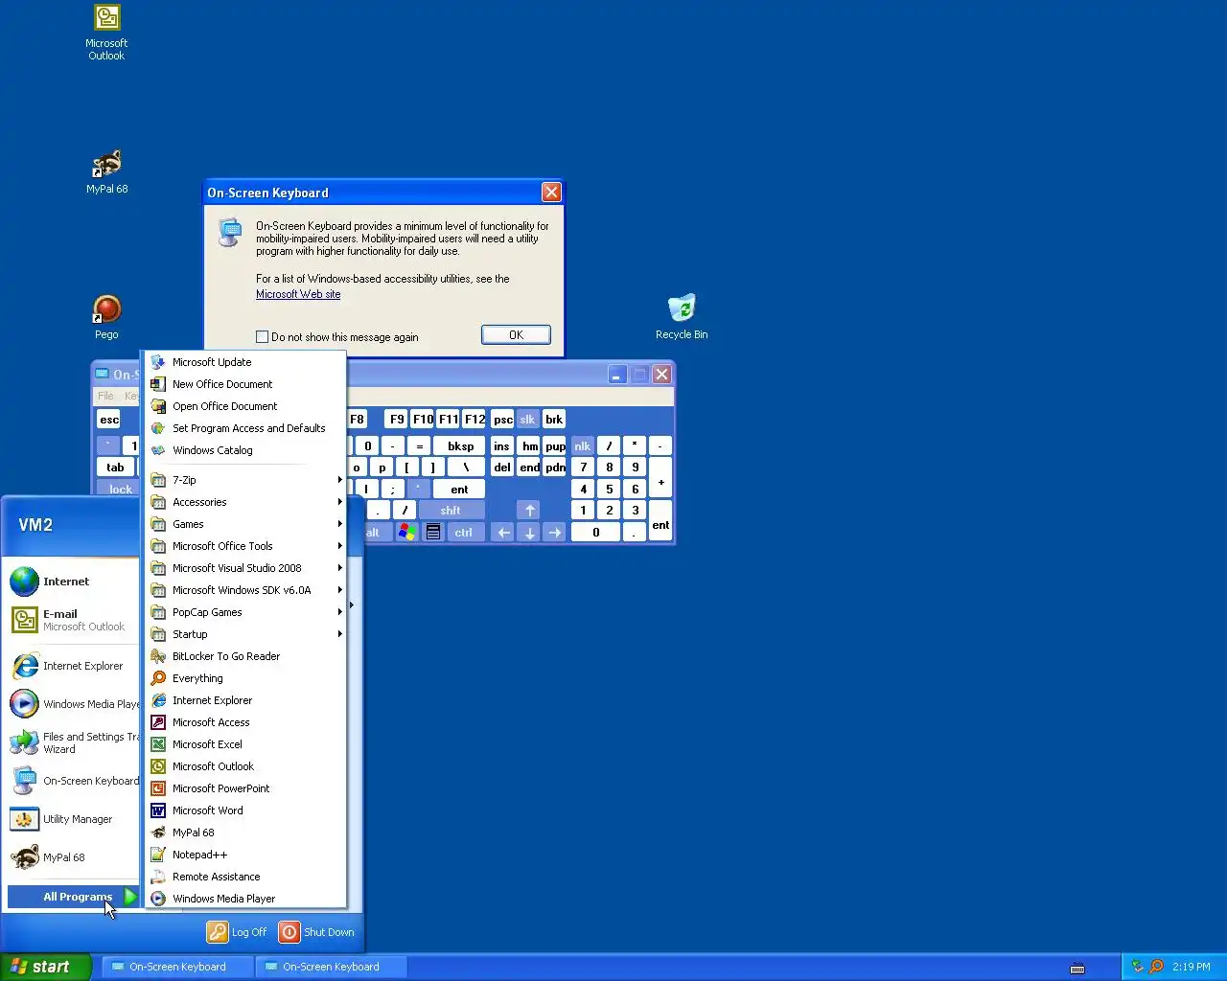The height and width of the screenshot is (981, 1227).
Task: Switch to first On-Screen Keyboard taskbar button
Action: point(178,967)
